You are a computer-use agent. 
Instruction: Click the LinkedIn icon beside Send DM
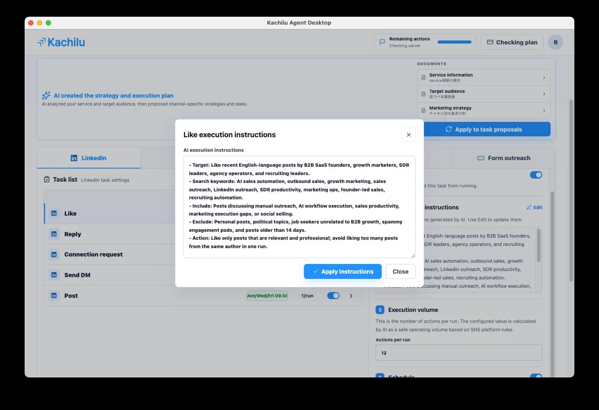(54, 275)
